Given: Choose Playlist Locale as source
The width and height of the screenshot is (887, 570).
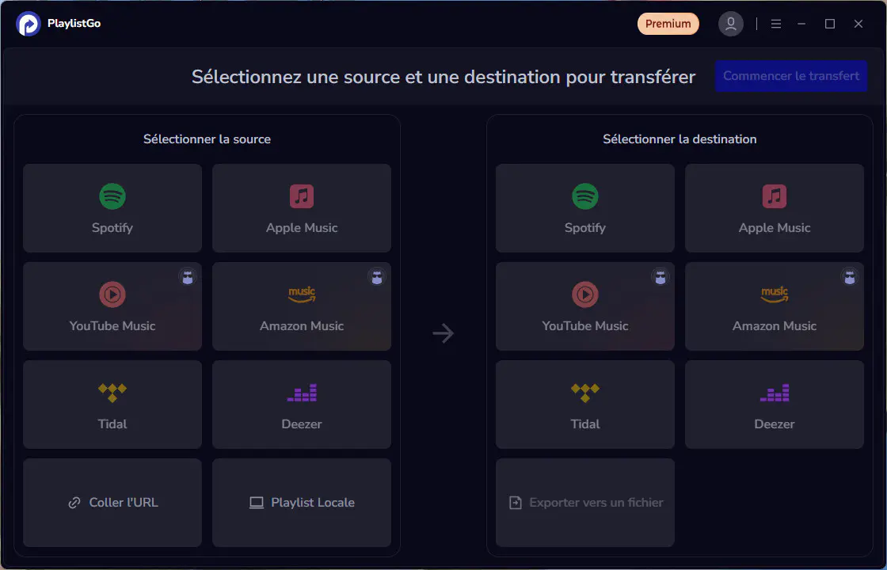Looking at the screenshot, I should (x=301, y=503).
